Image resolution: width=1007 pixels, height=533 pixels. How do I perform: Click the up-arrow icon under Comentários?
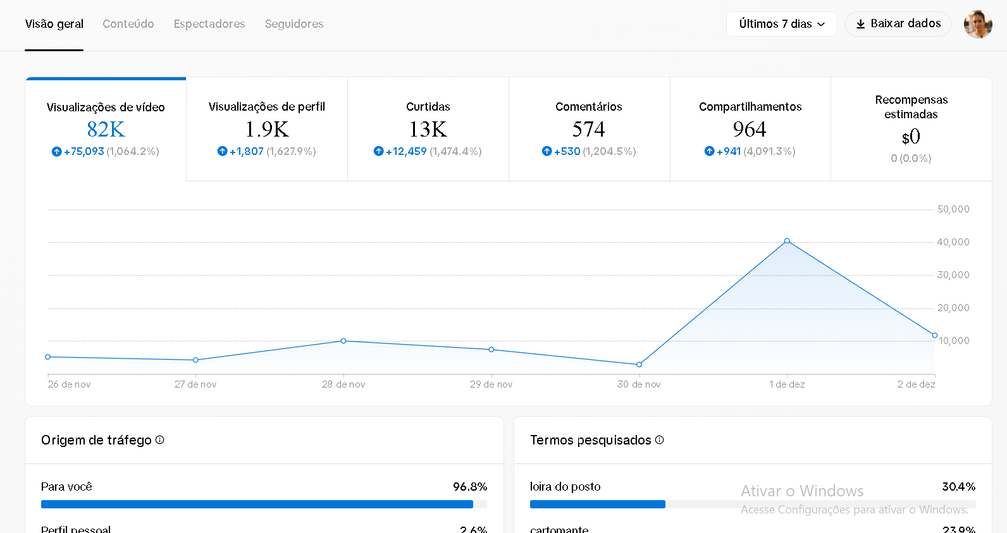547,151
